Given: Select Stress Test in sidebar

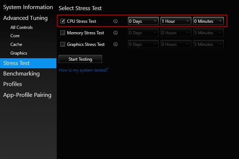Looking at the screenshot, I should point(28,63).
